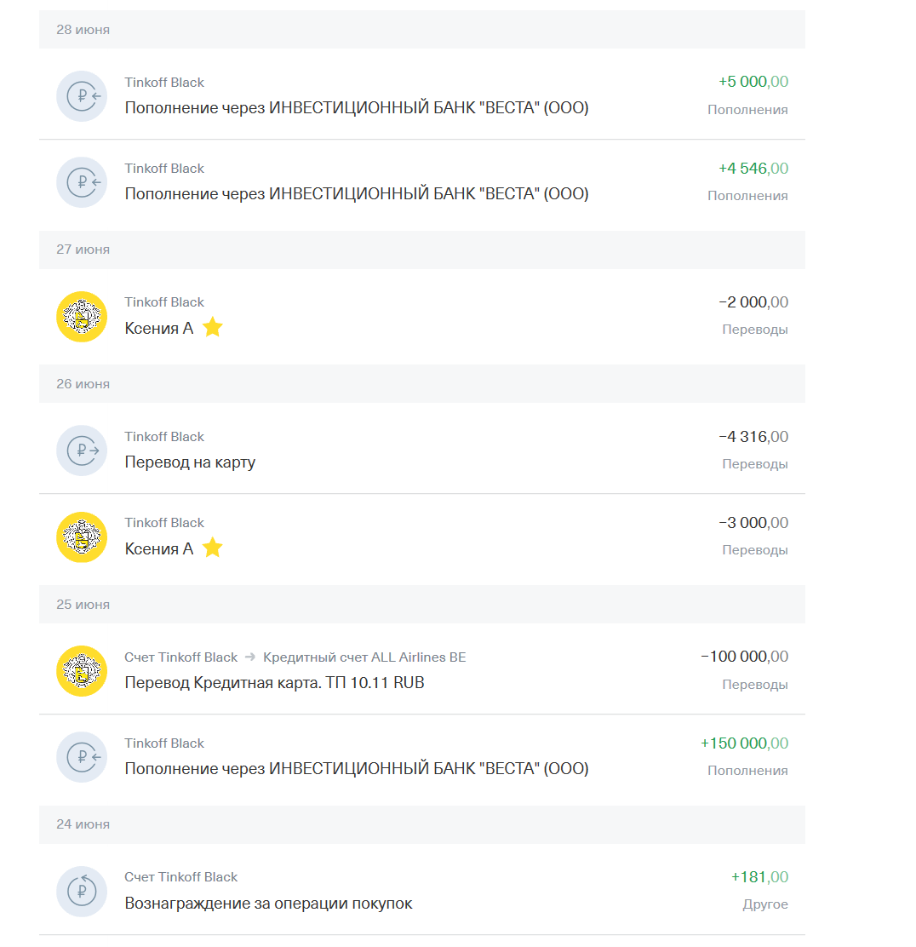916x947 pixels.
Task: Click the Tinkoff emblem of the −100 000,00 transfer
Action: [x=82, y=671]
